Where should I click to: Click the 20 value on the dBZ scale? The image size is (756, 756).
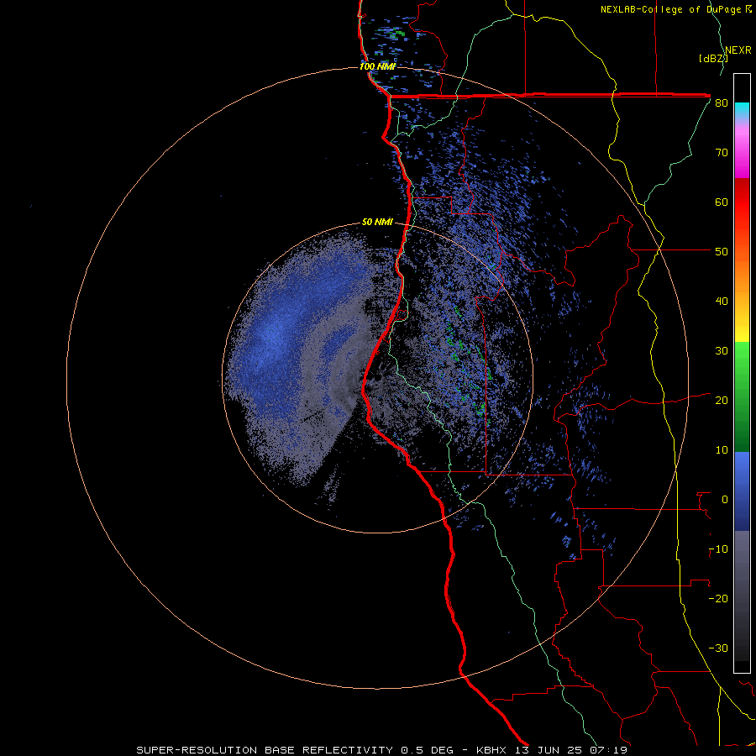click(722, 401)
